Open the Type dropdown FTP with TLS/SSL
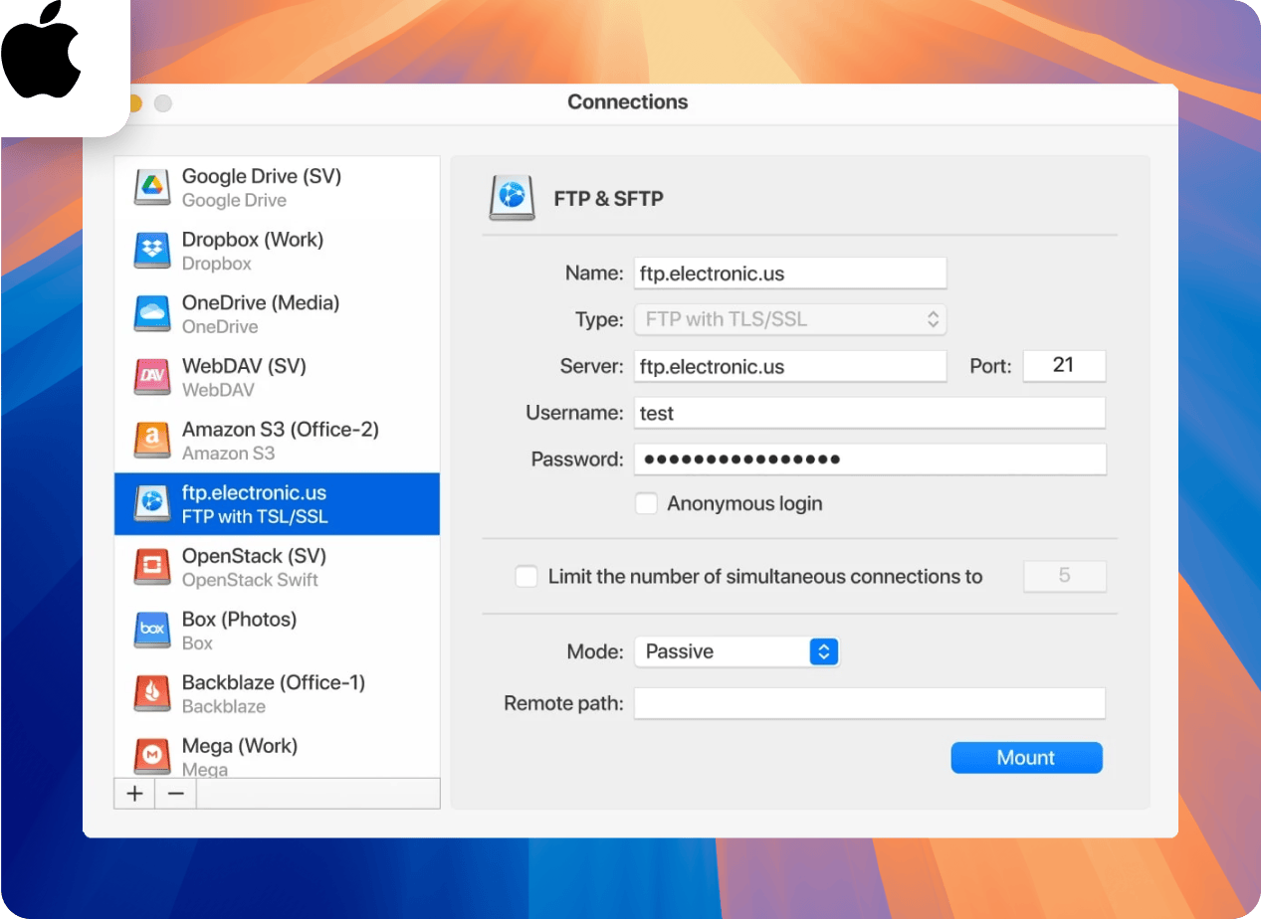Image resolution: width=1261 pixels, height=919 pixels. [790, 319]
